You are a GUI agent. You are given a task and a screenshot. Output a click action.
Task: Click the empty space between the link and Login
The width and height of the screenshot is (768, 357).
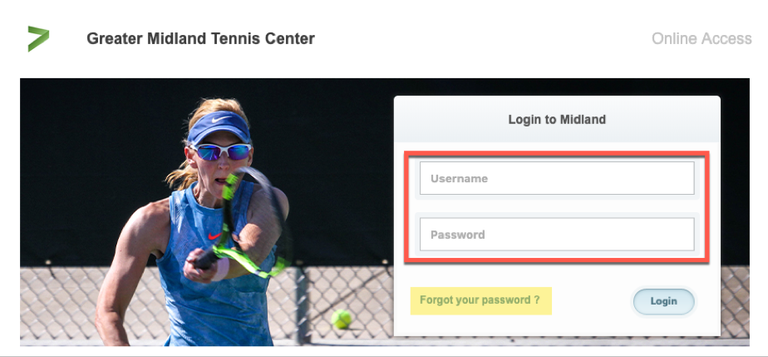click(x=592, y=301)
